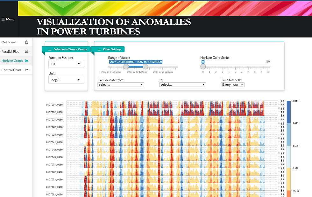Click the 2007-07-26 03:20:00 slider tick label
The height and width of the screenshot is (197, 312).
[163, 72]
